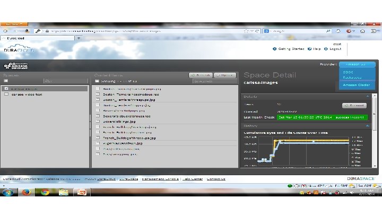
Task: Check the carissa video test space checkbox
Action: [x=6, y=94]
